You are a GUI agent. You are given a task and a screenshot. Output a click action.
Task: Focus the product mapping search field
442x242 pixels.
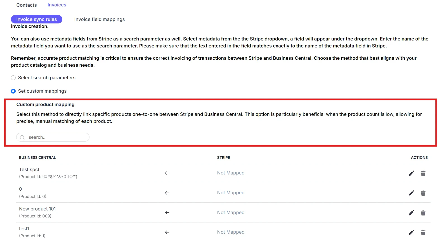coord(53,137)
